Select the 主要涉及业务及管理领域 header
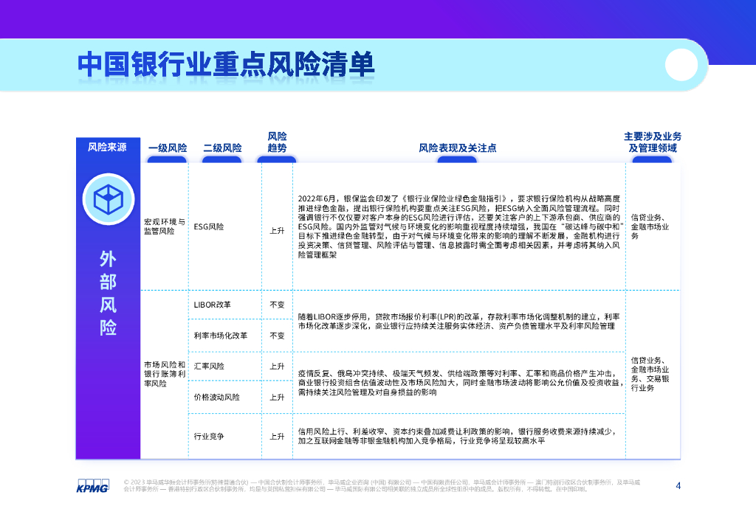Image resolution: width=756 pixels, height=523 pixels. 652,142
